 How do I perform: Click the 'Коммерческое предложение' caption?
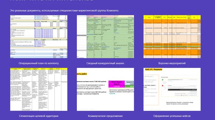coord(105,116)
